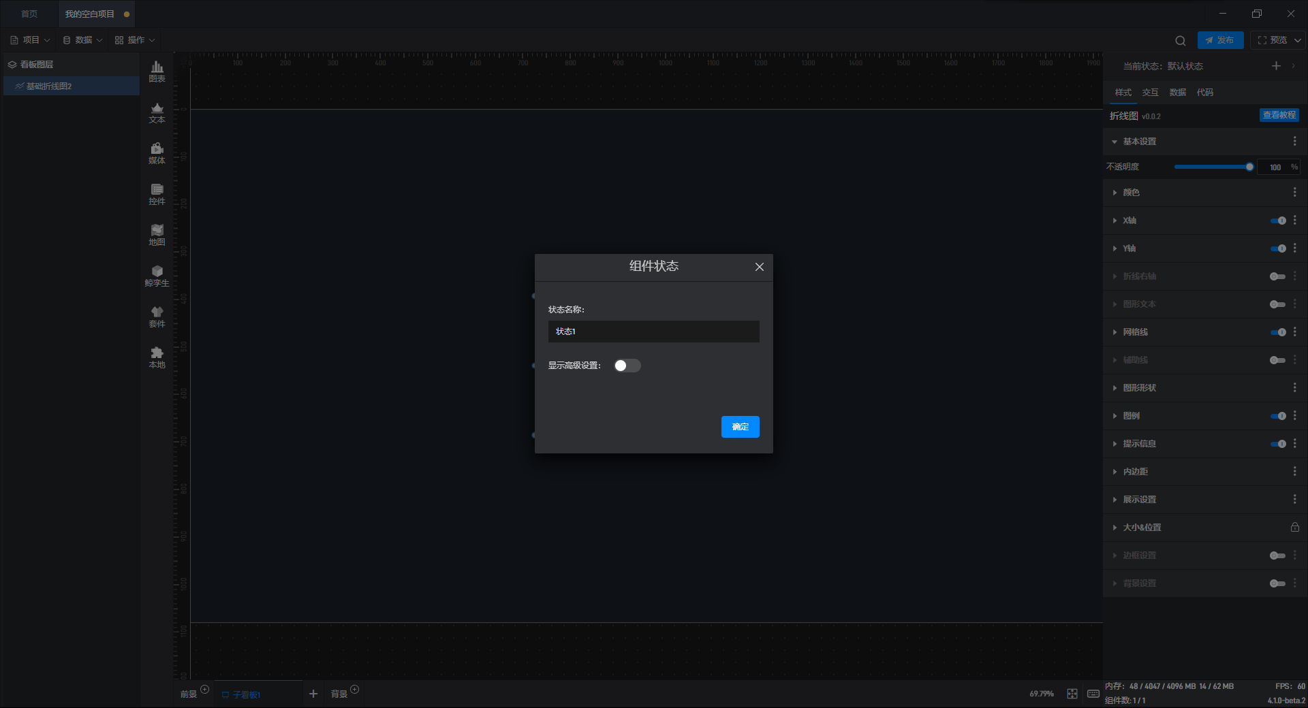Open the 地图 (map) component category
1308x708 pixels.
coord(157,235)
